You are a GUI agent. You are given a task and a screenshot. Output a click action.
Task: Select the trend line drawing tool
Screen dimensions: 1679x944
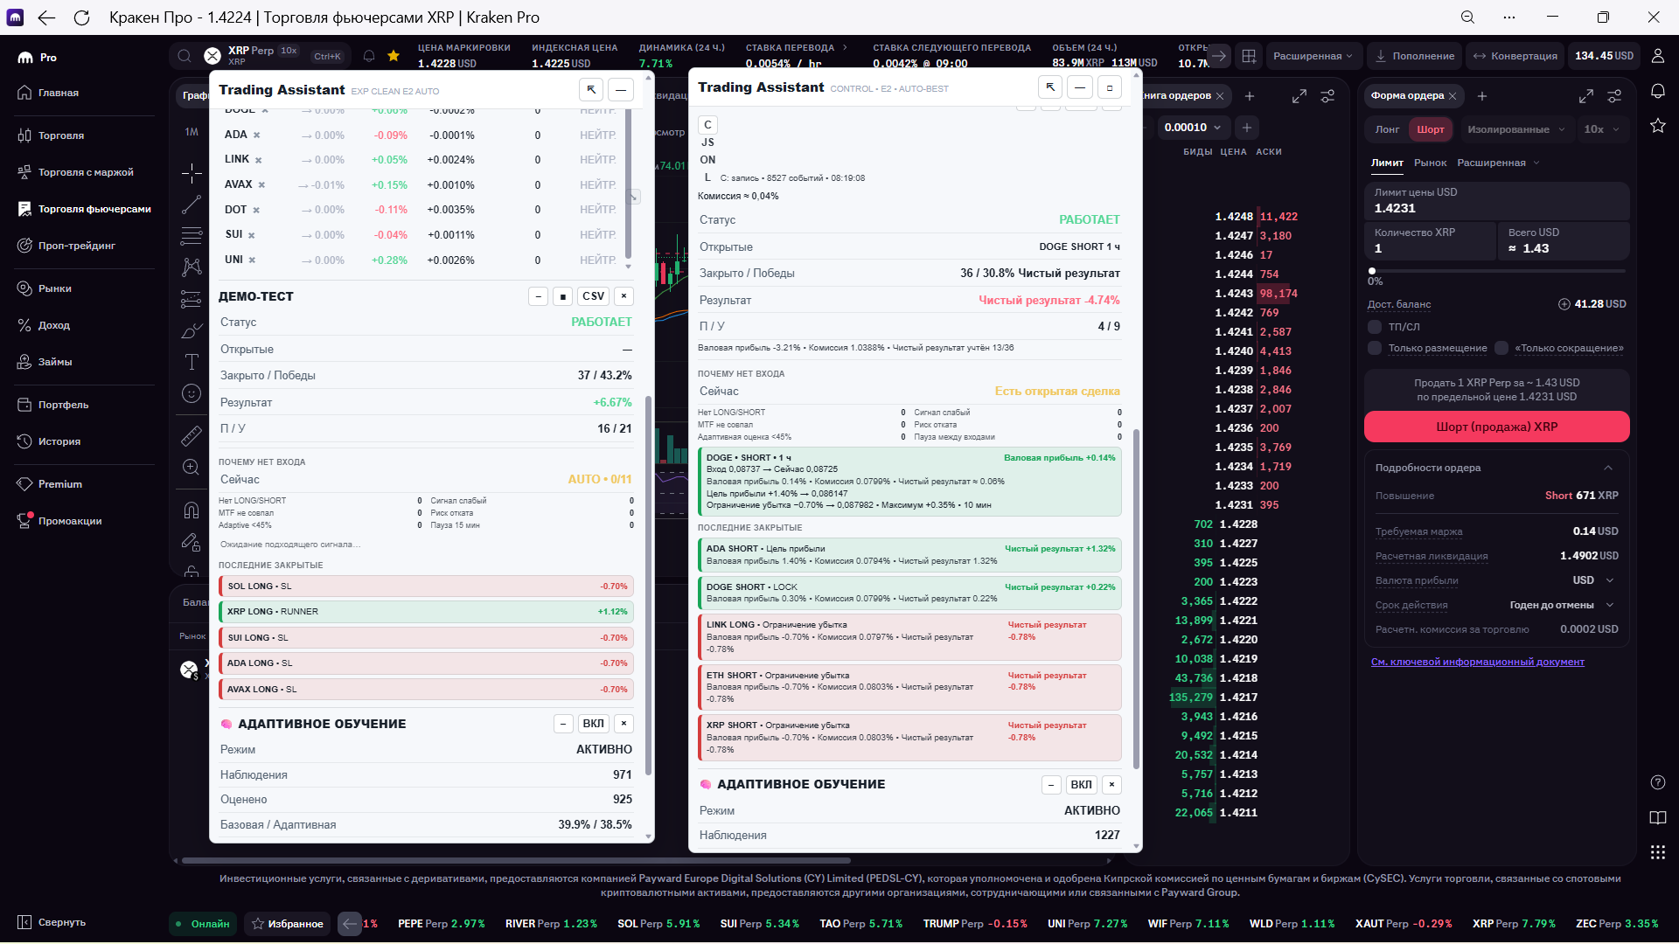(x=192, y=205)
